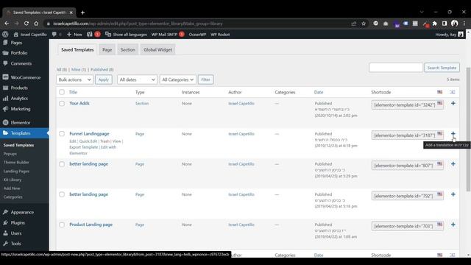Viewport: 471px width, 265px height.
Task: Open Chrome three-dot menu
Action: click(464, 24)
